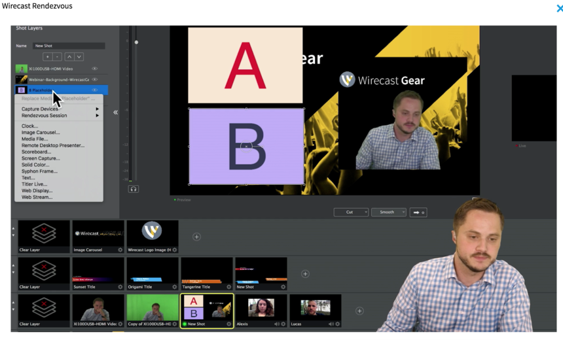Choose Web Stream... menu entry
The height and width of the screenshot is (340, 563).
pos(37,197)
